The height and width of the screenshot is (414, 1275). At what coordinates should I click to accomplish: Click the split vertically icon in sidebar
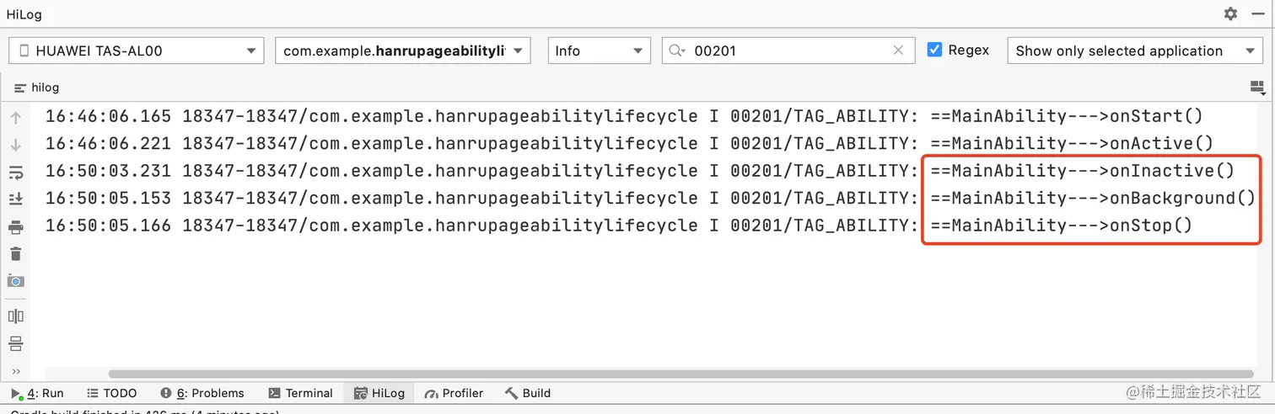point(15,316)
